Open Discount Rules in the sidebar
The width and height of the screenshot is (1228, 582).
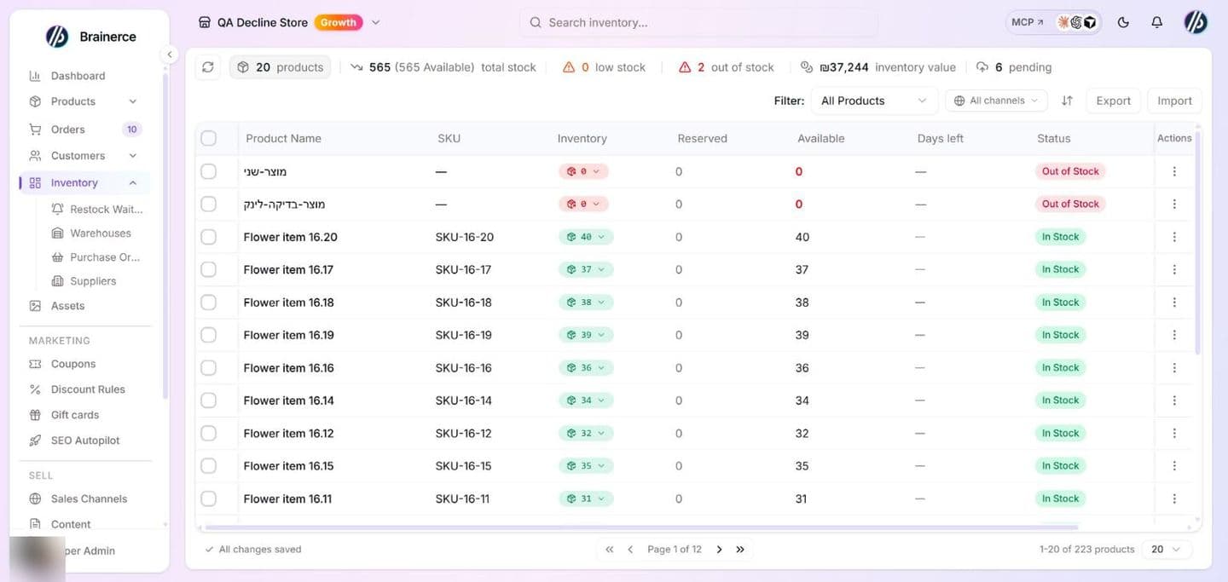(x=88, y=389)
